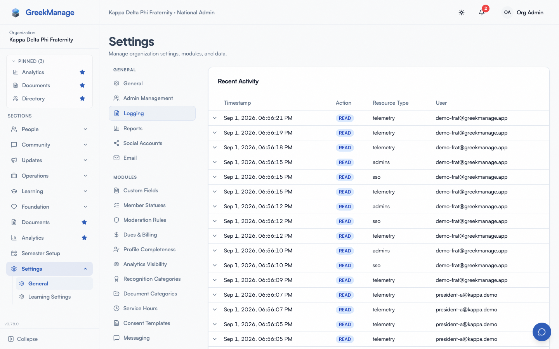This screenshot has height=349, width=559.
Task: Toggle the light/dark theme sun icon
Action: (x=462, y=12)
